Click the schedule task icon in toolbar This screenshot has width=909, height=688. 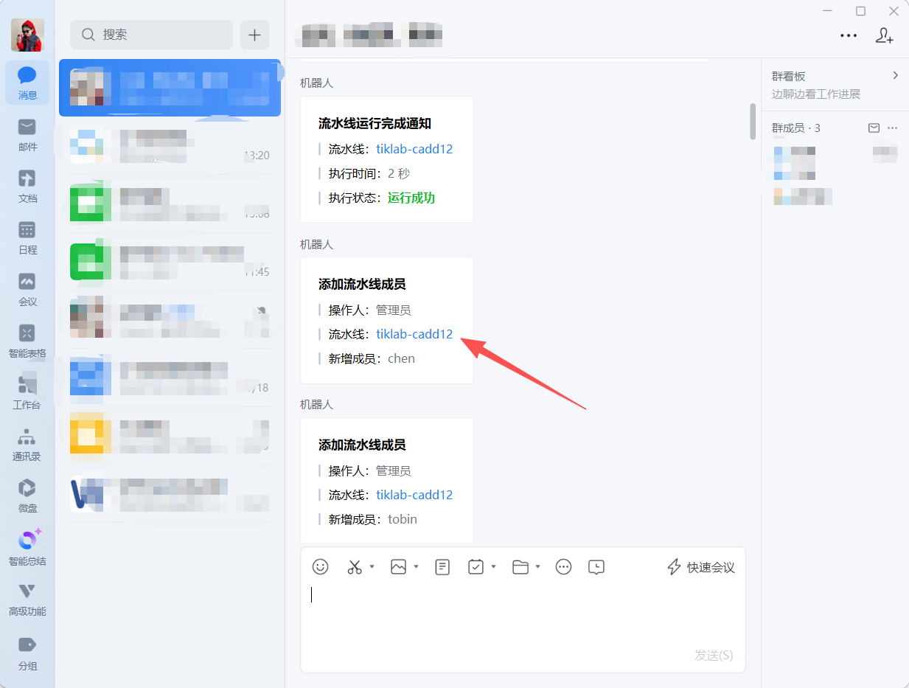476,566
